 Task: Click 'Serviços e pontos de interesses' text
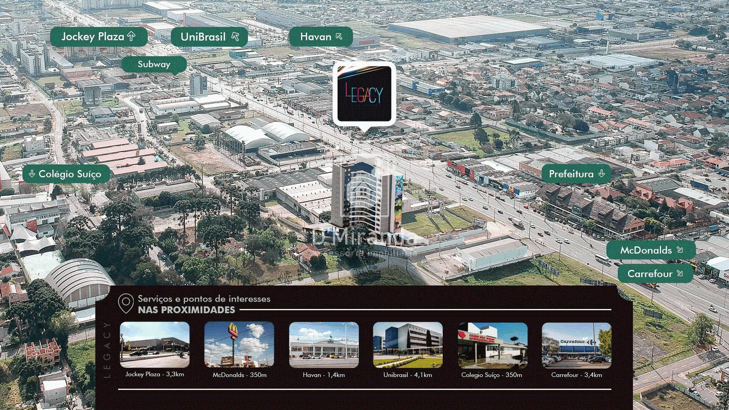click(204, 299)
